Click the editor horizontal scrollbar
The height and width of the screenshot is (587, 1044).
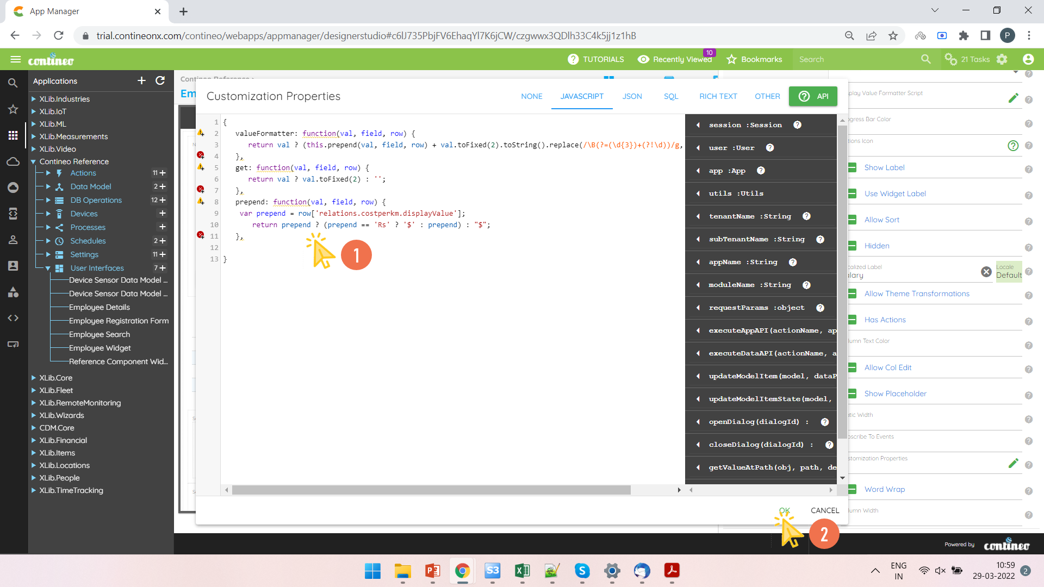click(431, 490)
